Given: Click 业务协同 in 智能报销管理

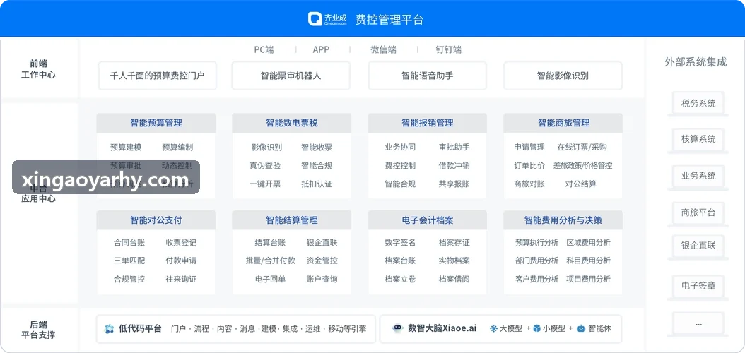Looking at the screenshot, I should pyautogui.click(x=400, y=148).
